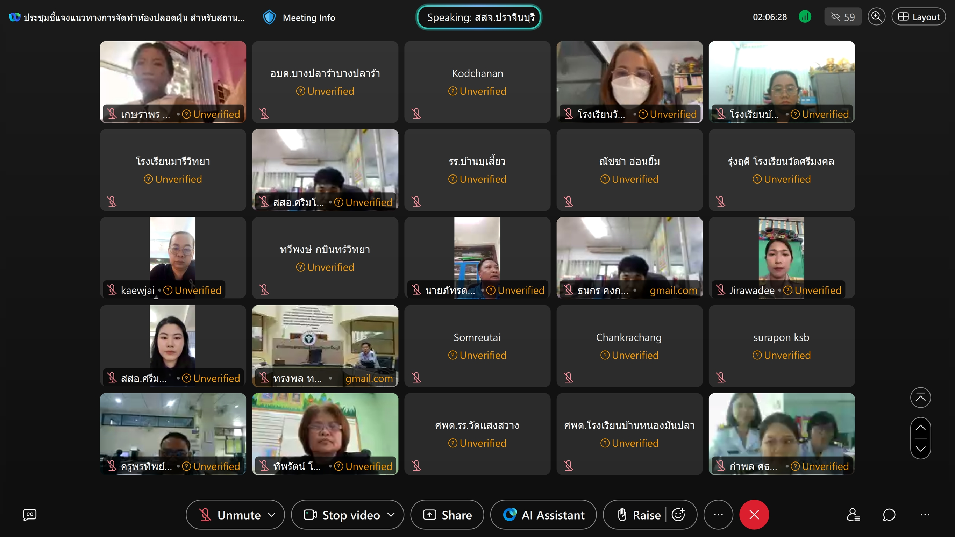Open reactions smiley icon
The height and width of the screenshot is (537, 955).
678,515
